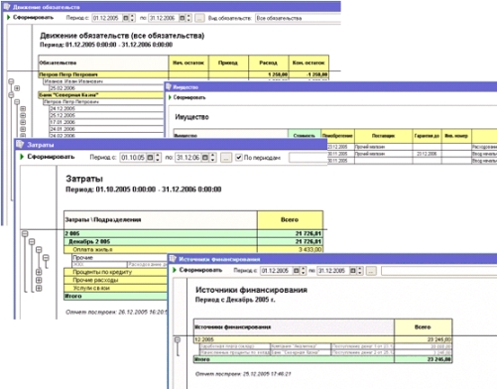This screenshot has width=497, height=389.
Task: Click the Всего header in Источники финансирования table
Action: [x=423, y=326]
